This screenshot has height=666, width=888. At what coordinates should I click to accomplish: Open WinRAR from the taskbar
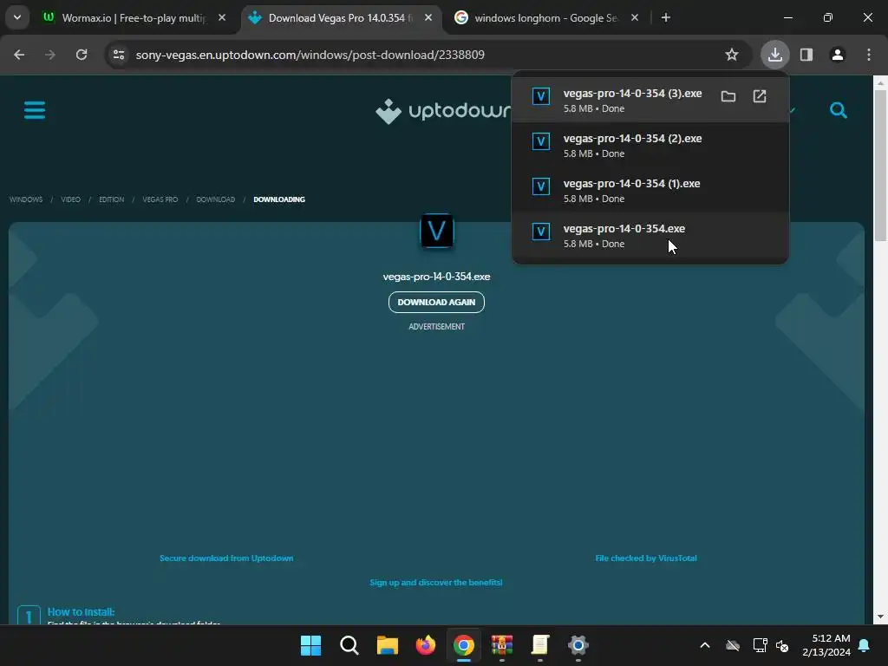pyautogui.click(x=502, y=645)
